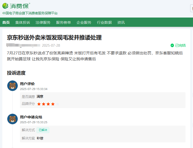This screenshot has width=193, height=148.
Task: Open the 集体投诉 nav item
Action: click(23, 22)
